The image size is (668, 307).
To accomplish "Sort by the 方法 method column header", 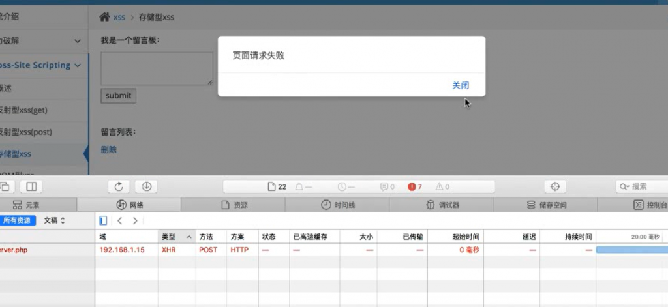I will click(x=211, y=237).
